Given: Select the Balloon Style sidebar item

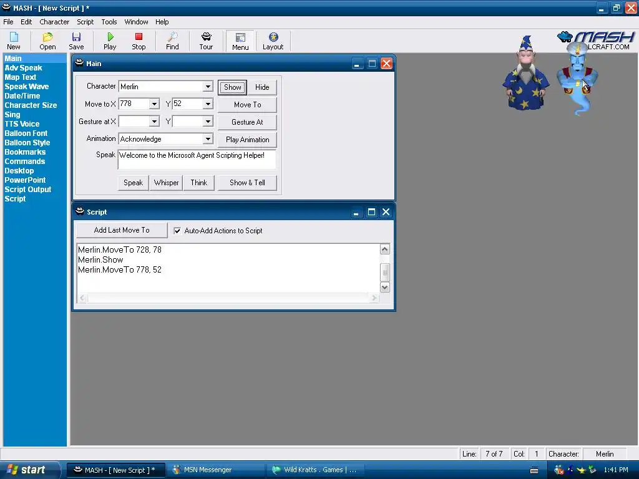Looking at the screenshot, I should tap(27, 143).
